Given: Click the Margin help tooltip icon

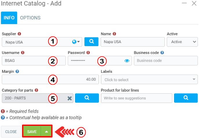Looking at the screenshot, I should (17, 71).
